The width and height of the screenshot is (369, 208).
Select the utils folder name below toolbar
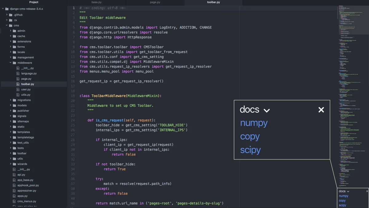point(20,159)
